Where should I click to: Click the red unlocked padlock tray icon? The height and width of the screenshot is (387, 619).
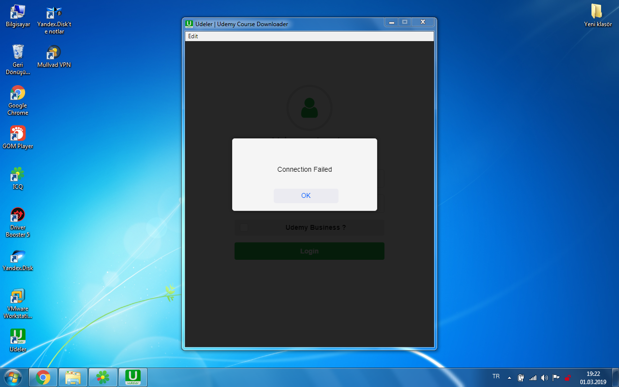click(568, 378)
